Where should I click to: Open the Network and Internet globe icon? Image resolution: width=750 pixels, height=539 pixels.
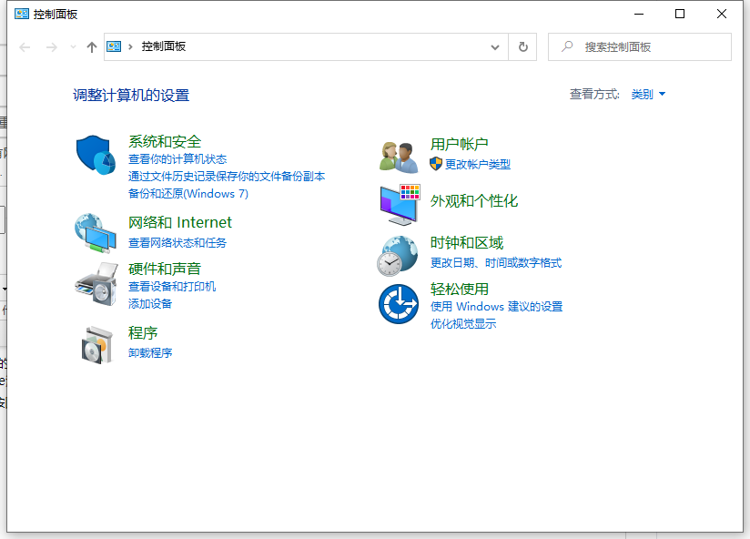tap(96, 232)
